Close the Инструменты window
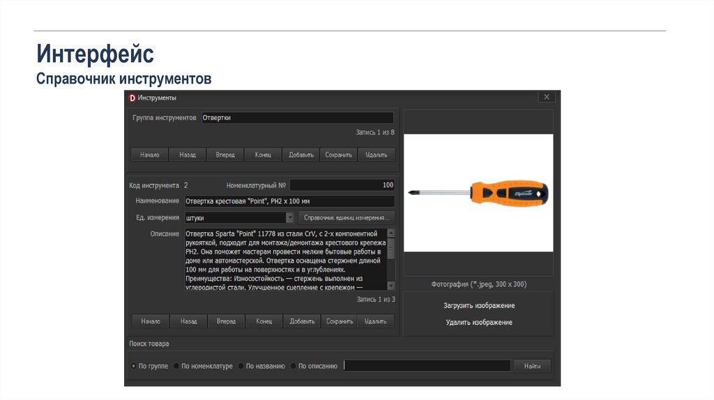This screenshot has height=400, width=714. pos(547,97)
